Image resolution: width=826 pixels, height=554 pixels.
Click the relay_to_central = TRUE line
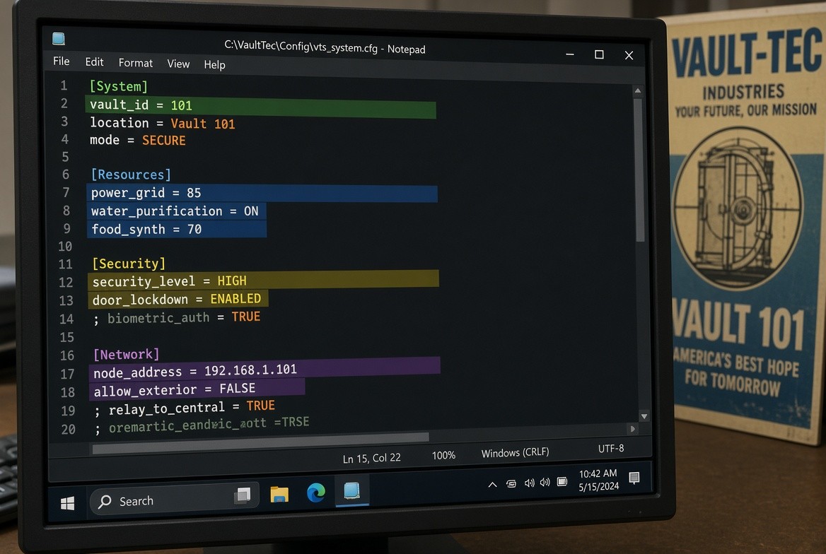pos(185,408)
